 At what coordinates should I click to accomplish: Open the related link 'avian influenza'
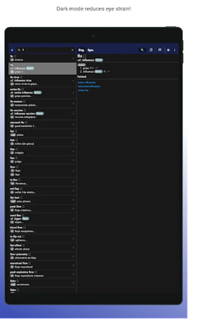tap(87, 82)
